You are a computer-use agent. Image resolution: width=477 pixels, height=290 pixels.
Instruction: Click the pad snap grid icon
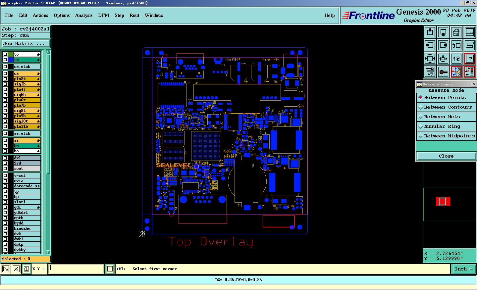click(x=443, y=72)
